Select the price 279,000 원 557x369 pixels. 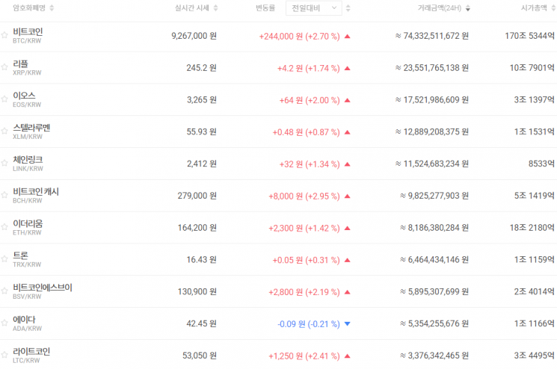(197, 196)
